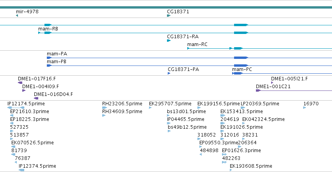332x172 pixels.
Task: Click the long teal gene span bar
Action: tap(166, 7)
